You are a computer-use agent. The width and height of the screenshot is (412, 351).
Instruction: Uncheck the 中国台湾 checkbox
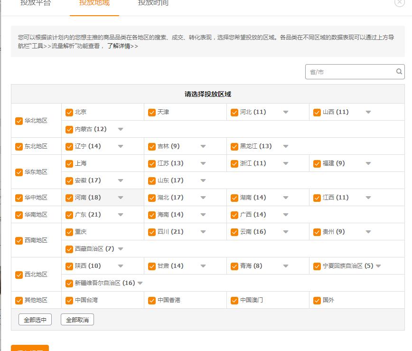(69, 300)
